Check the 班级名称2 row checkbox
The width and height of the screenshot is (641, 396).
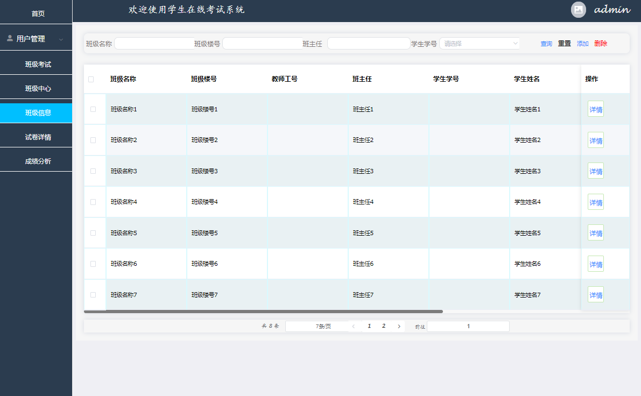[x=93, y=140]
